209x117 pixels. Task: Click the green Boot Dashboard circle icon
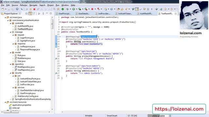tap(63, 9)
